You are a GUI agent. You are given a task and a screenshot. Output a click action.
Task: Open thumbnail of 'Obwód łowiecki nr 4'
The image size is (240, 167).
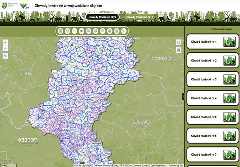point(229,98)
